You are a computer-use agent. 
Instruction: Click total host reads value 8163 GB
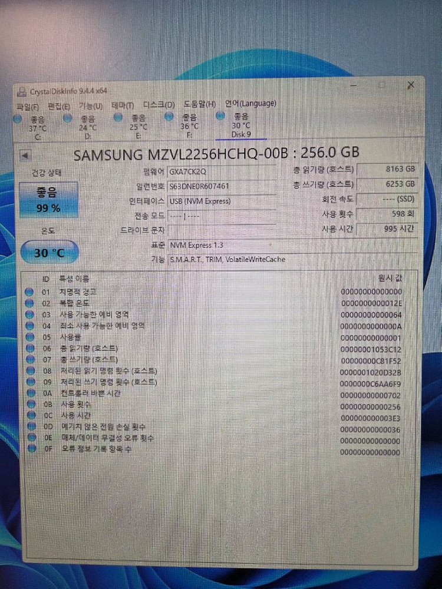387,170
